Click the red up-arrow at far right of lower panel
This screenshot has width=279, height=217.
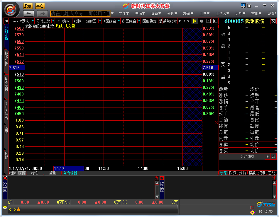pos(274,178)
